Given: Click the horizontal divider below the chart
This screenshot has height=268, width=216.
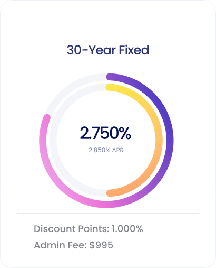Looking at the screenshot, I should coord(108,213).
